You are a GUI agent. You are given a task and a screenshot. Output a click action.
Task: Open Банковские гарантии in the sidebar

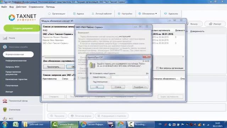[16, 79]
